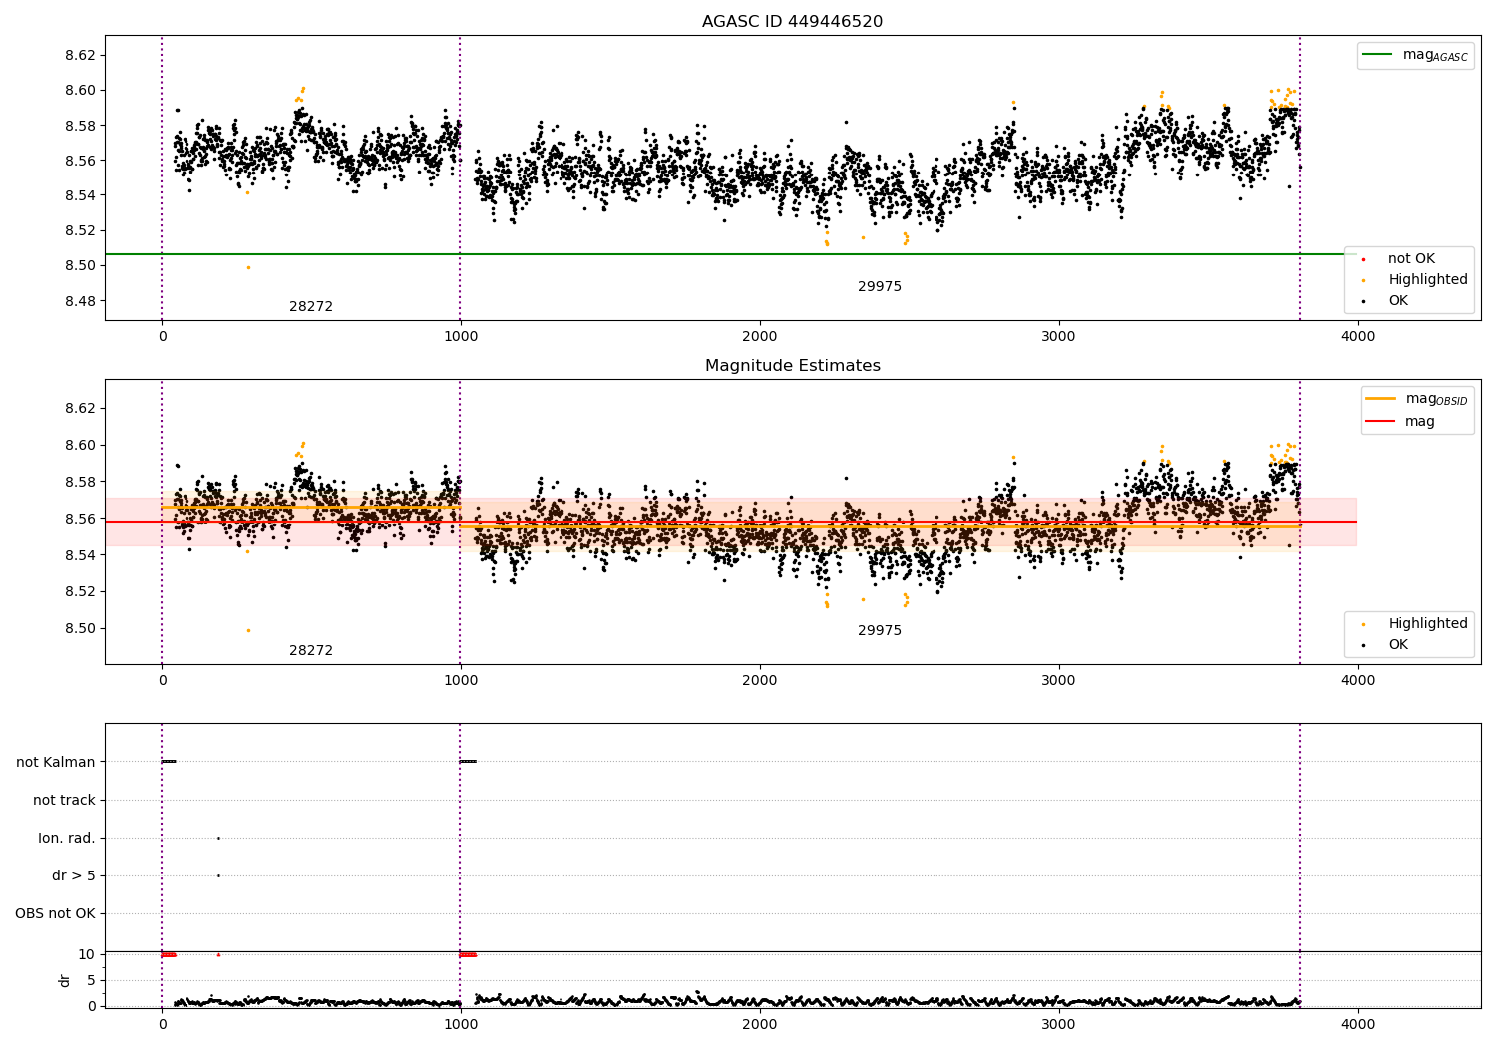This screenshot has width=1496, height=1047.
Task: Click the 'Highlighted' legend entry in the top plot
Action: pyautogui.click(x=1416, y=280)
